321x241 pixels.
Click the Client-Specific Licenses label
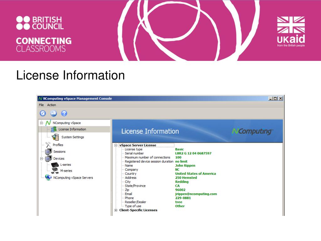[x=138, y=210]
